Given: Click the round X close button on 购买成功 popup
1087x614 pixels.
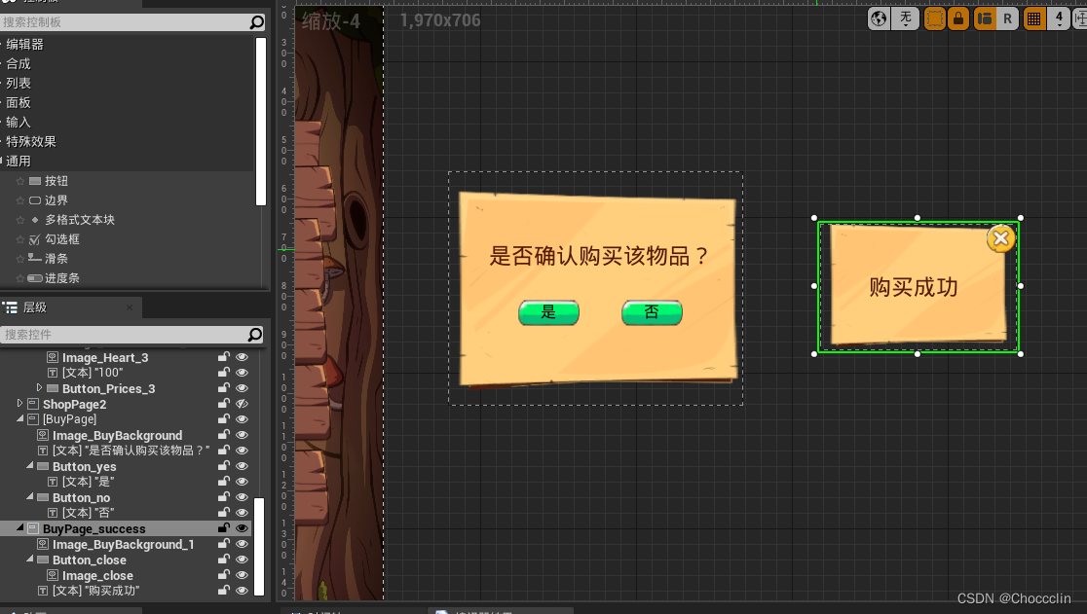Looking at the screenshot, I should pyautogui.click(x=1001, y=238).
